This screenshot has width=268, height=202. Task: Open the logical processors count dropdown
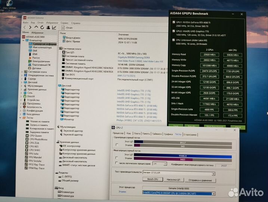click(x=165, y=164)
